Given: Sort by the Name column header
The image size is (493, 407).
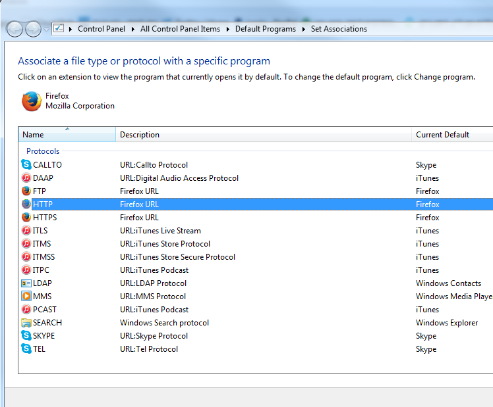Looking at the screenshot, I should tap(67, 135).
